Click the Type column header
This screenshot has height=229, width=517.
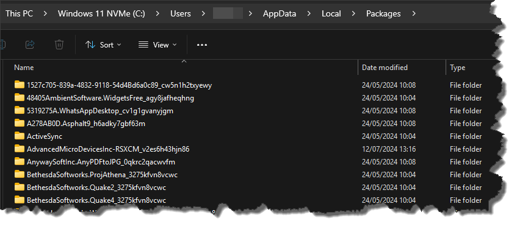457,68
